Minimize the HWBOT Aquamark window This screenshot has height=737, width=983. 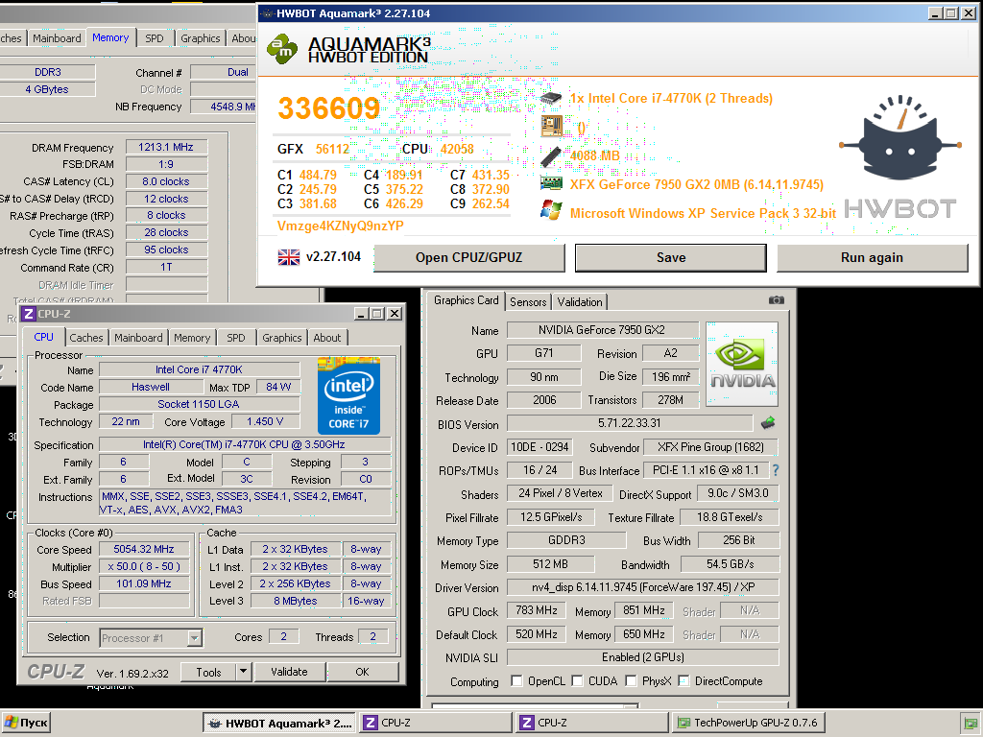coord(935,12)
